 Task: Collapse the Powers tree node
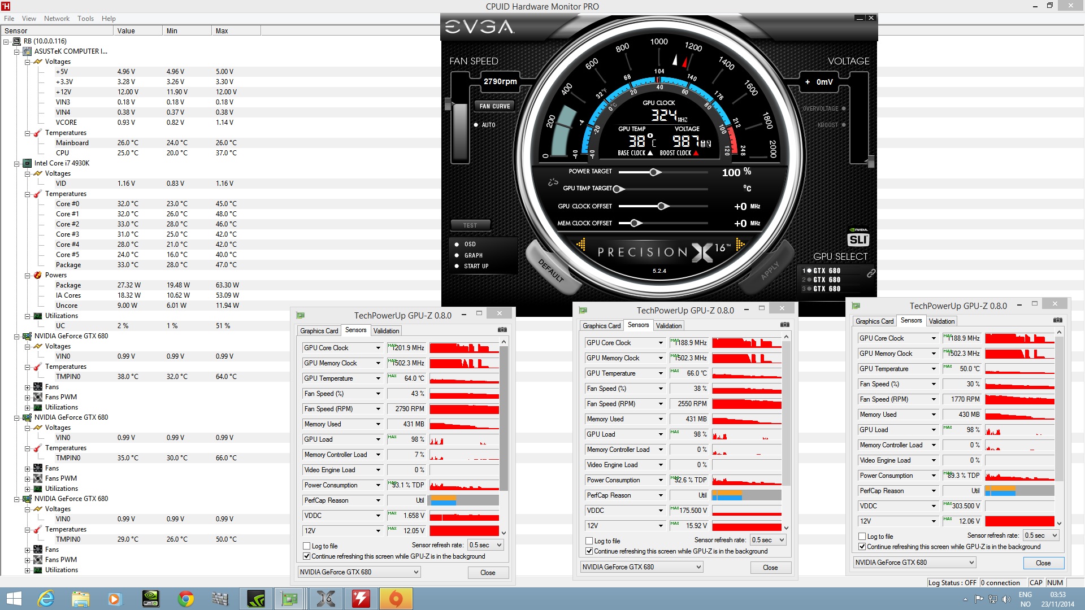tap(27, 276)
